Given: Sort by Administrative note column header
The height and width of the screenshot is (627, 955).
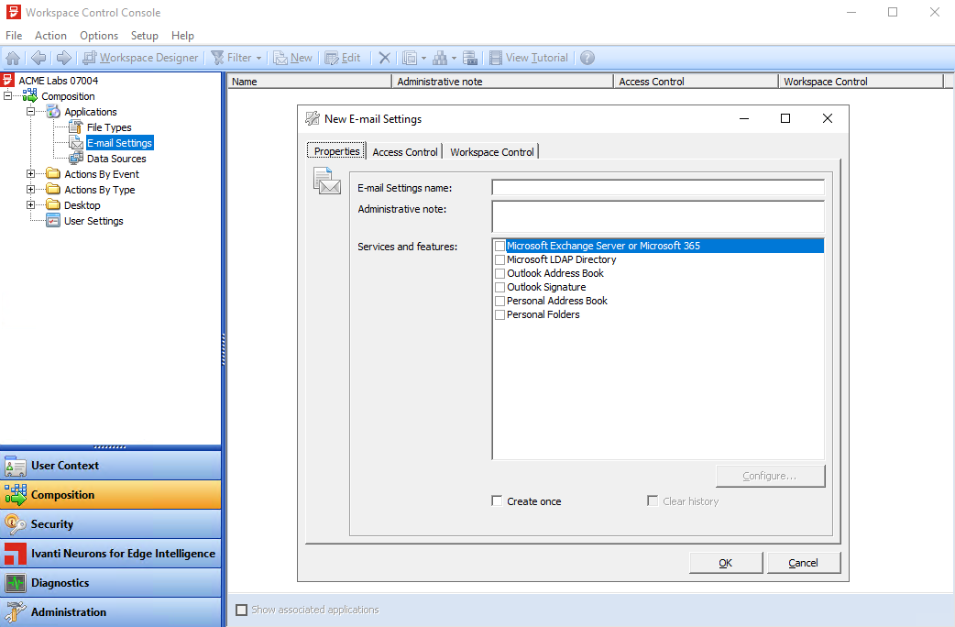Looking at the screenshot, I should (502, 81).
